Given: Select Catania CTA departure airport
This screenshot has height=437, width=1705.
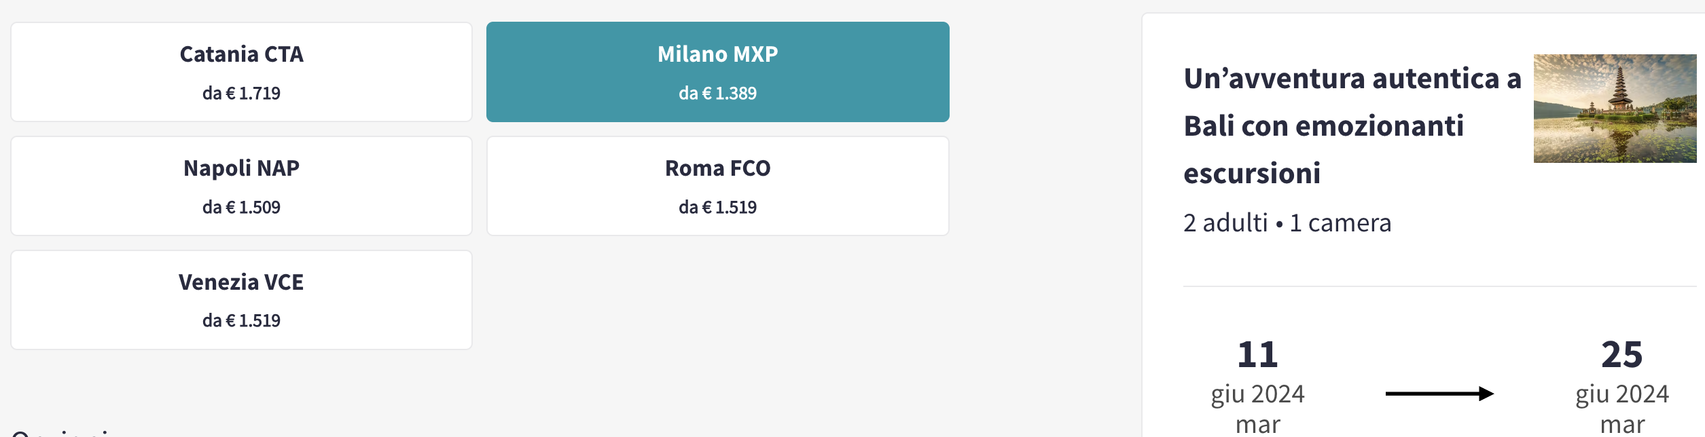Looking at the screenshot, I should point(241,72).
